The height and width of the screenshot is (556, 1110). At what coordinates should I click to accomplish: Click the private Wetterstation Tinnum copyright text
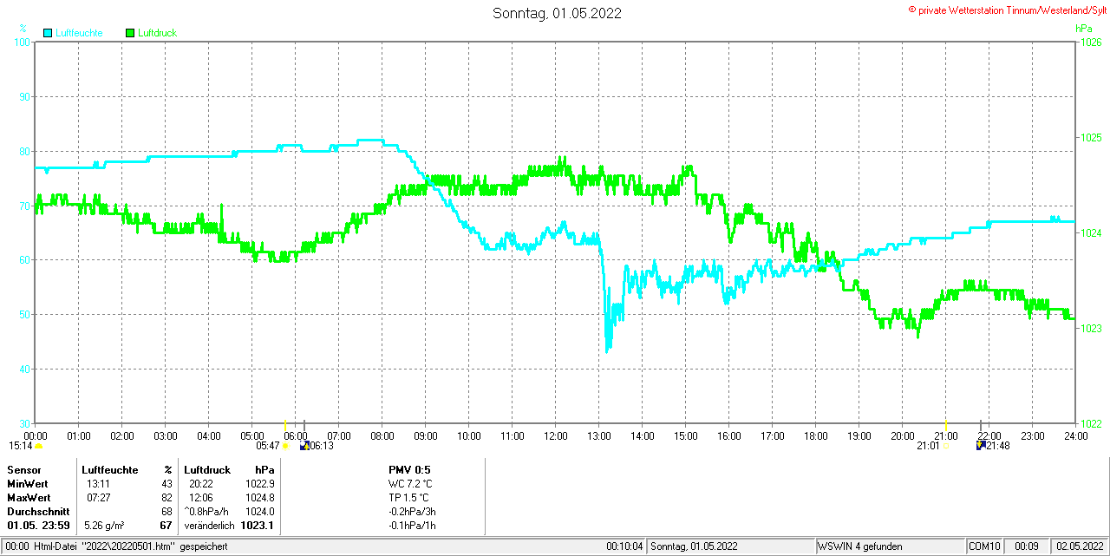click(x=1007, y=10)
